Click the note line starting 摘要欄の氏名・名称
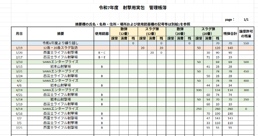 tap(133, 25)
